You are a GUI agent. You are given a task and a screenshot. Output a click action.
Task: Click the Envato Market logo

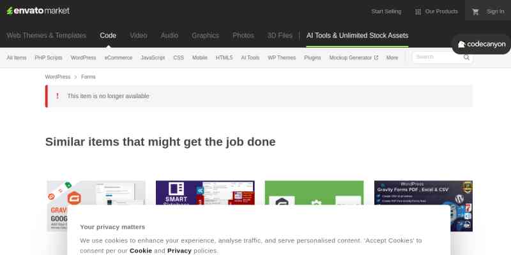[38, 11]
